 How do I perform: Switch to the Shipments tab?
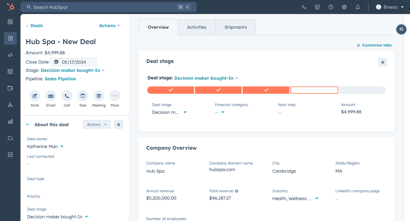coord(236,27)
